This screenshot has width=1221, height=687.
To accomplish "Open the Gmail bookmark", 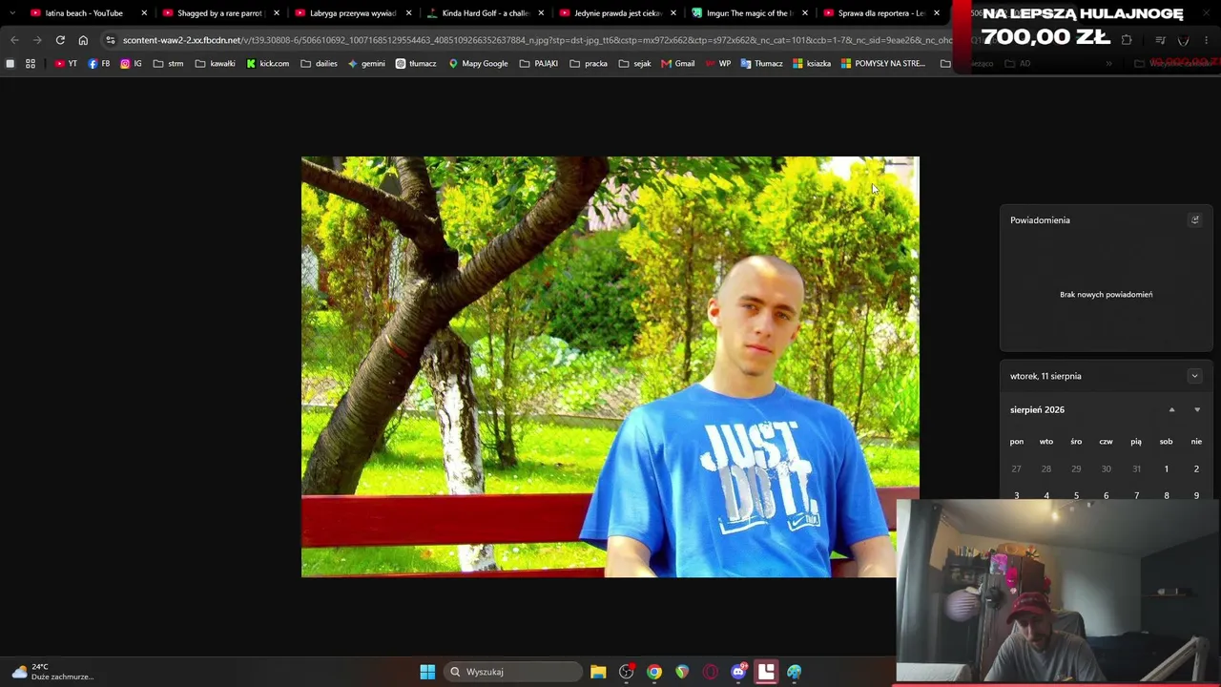I will coord(677,64).
